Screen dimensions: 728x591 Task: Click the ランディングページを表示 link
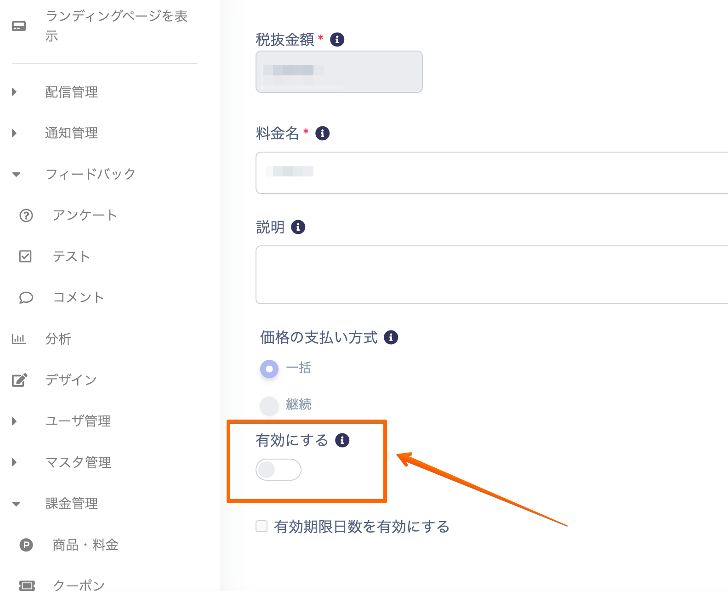pos(116,26)
